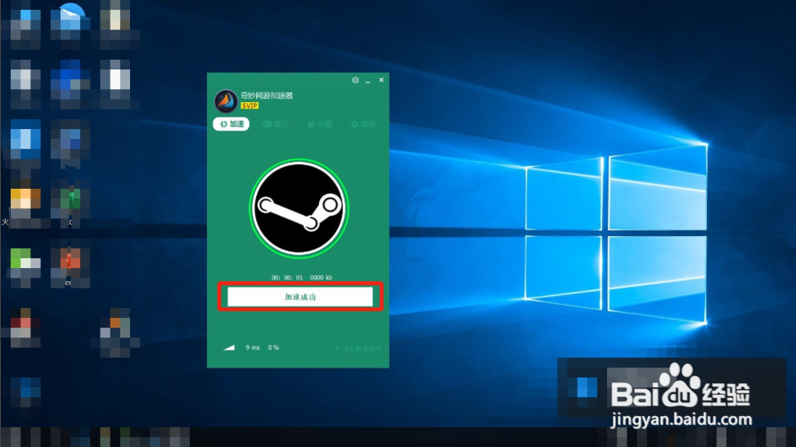Switch to the 外服 tab
796x447 pixels.
(320, 124)
